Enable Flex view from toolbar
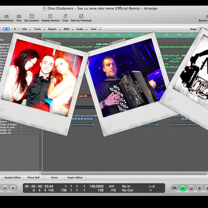Viewport: 208px width, 208px height. pyautogui.click(x=19, y=16)
